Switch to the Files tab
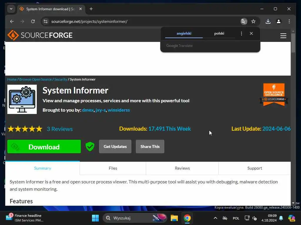 113,168
